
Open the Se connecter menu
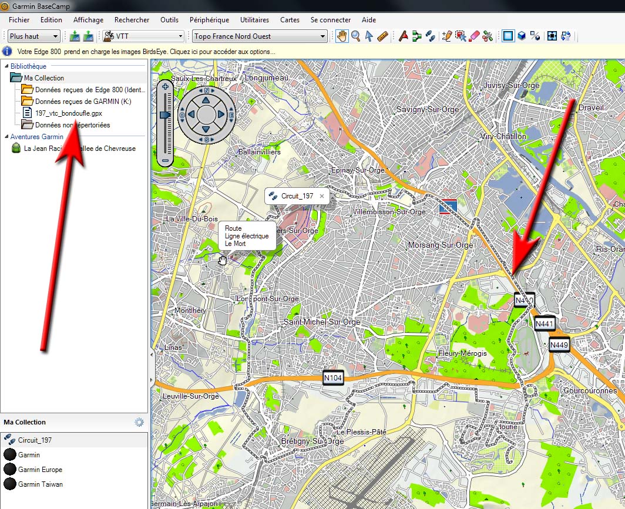click(331, 19)
